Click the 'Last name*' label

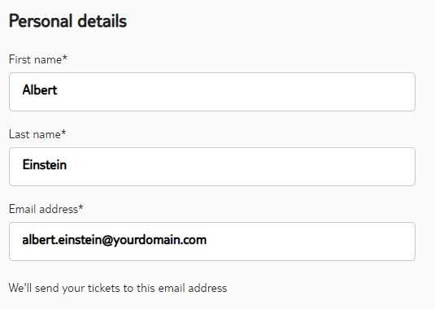[x=37, y=134]
